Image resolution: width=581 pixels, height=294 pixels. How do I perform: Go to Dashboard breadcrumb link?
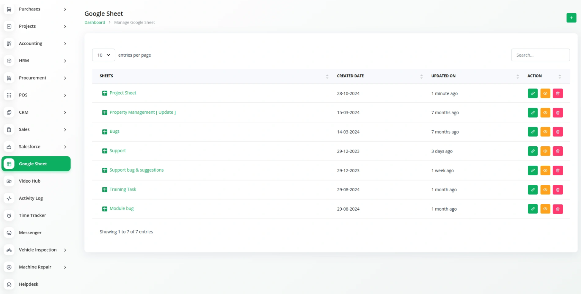(95, 22)
